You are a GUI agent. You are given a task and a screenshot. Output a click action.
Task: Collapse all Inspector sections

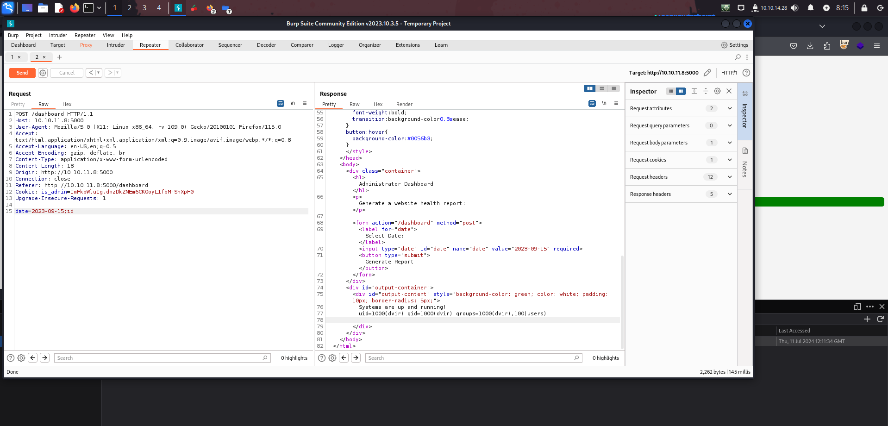tap(706, 91)
